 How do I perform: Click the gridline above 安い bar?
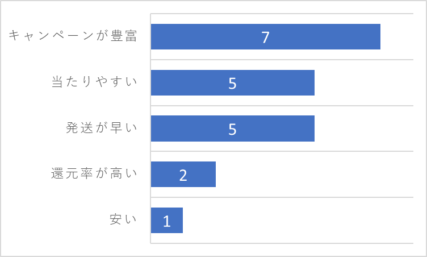[282, 197]
